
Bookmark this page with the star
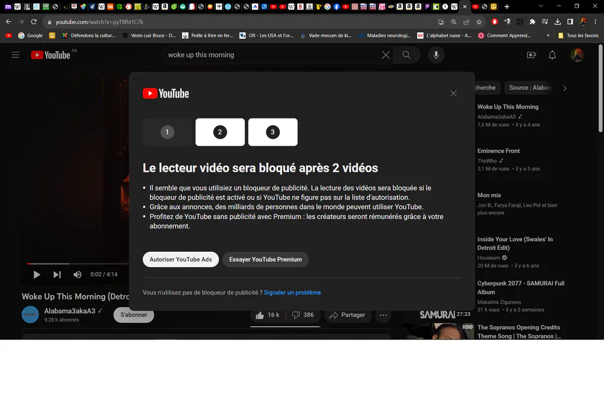tap(479, 22)
